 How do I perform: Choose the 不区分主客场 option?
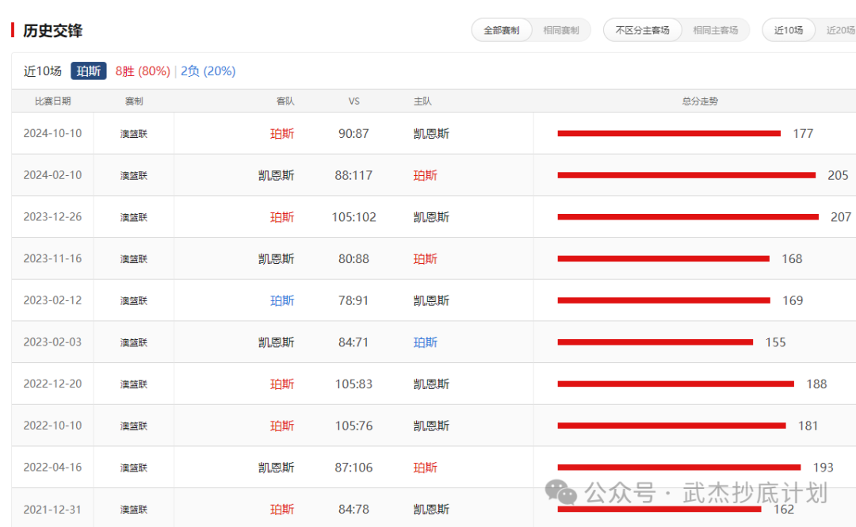coord(643,30)
